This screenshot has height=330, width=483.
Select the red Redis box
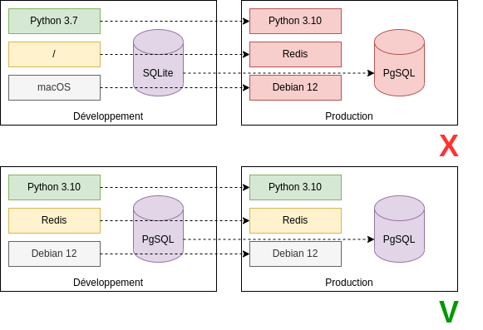click(295, 54)
